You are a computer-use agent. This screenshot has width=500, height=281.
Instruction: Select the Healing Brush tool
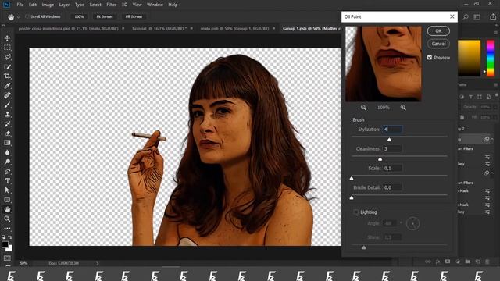coord(7,95)
